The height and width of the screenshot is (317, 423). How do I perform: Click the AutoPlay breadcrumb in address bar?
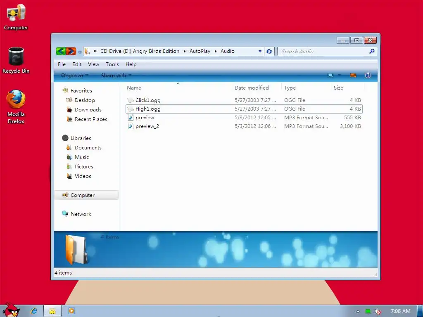200,51
